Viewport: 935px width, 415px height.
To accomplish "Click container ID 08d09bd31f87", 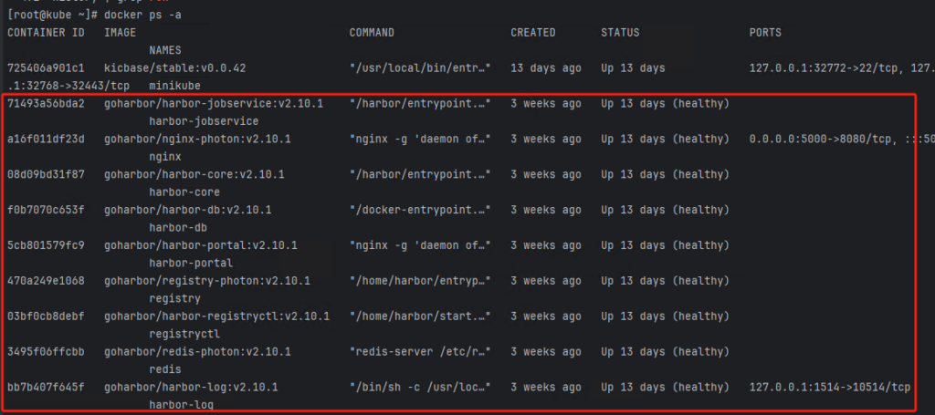I will click(x=46, y=174).
